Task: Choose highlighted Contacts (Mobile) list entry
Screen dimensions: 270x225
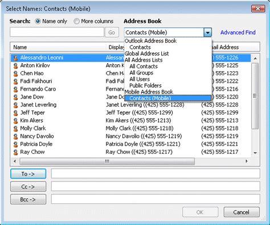Action: pos(168,98)
